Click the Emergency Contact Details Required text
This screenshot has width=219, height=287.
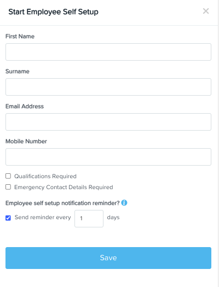coord(64,188)
